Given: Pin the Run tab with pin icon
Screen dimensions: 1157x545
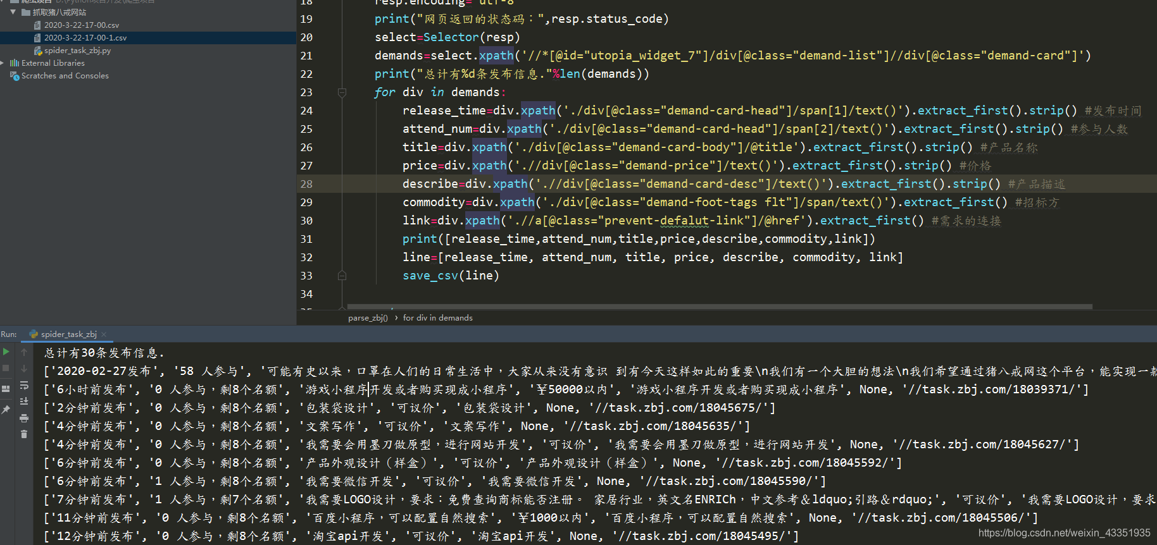Looking at the screenshot, I should pos(6,410).
